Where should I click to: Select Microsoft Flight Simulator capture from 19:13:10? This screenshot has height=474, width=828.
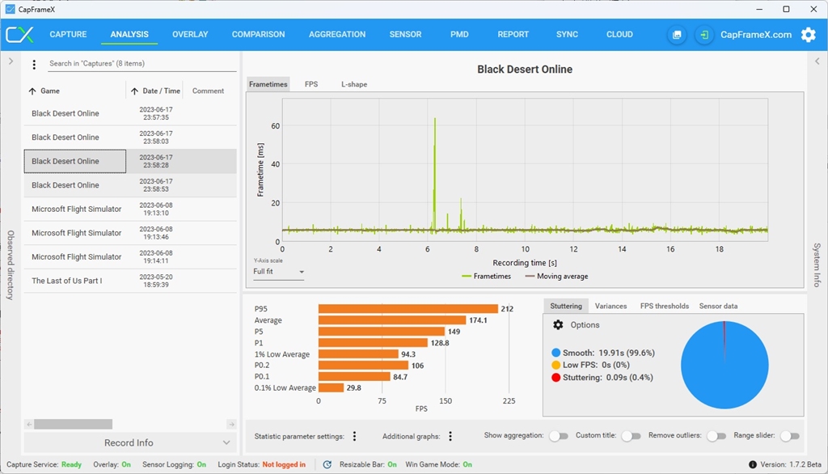click(130, 209)
